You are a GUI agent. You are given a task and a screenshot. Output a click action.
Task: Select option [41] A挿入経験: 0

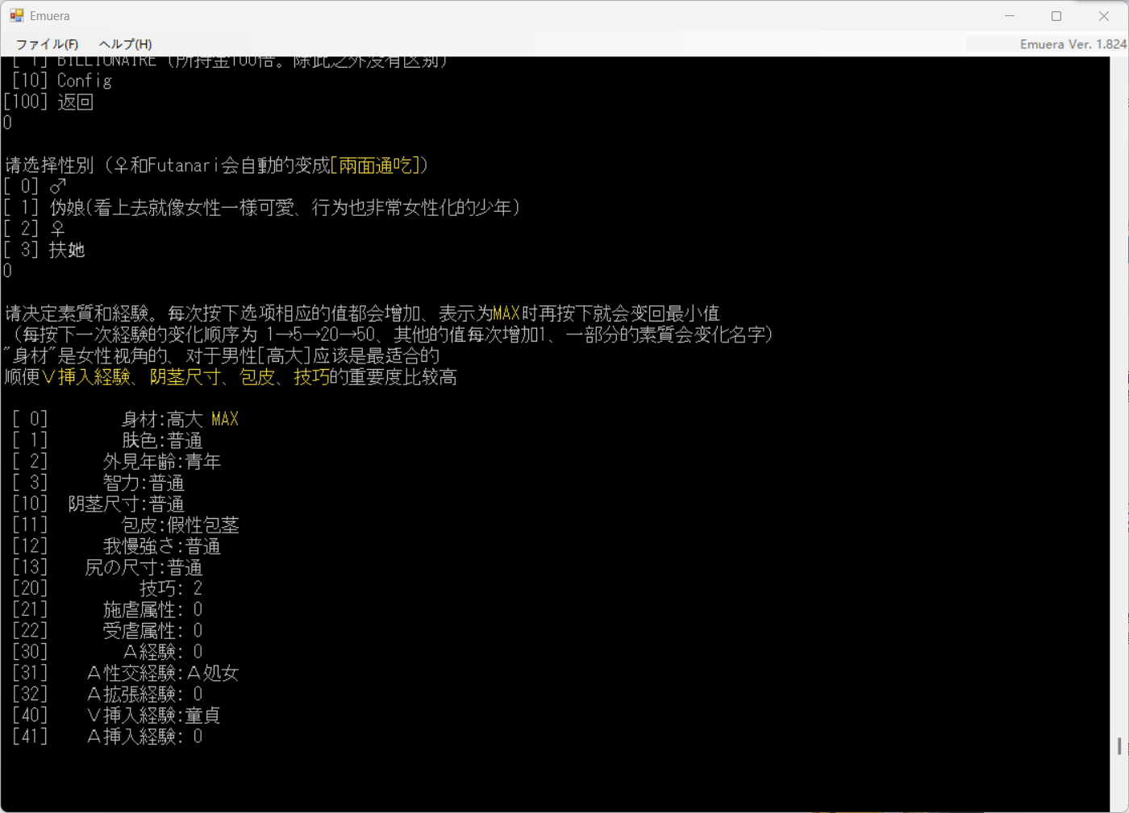click(x=107, y=736)
